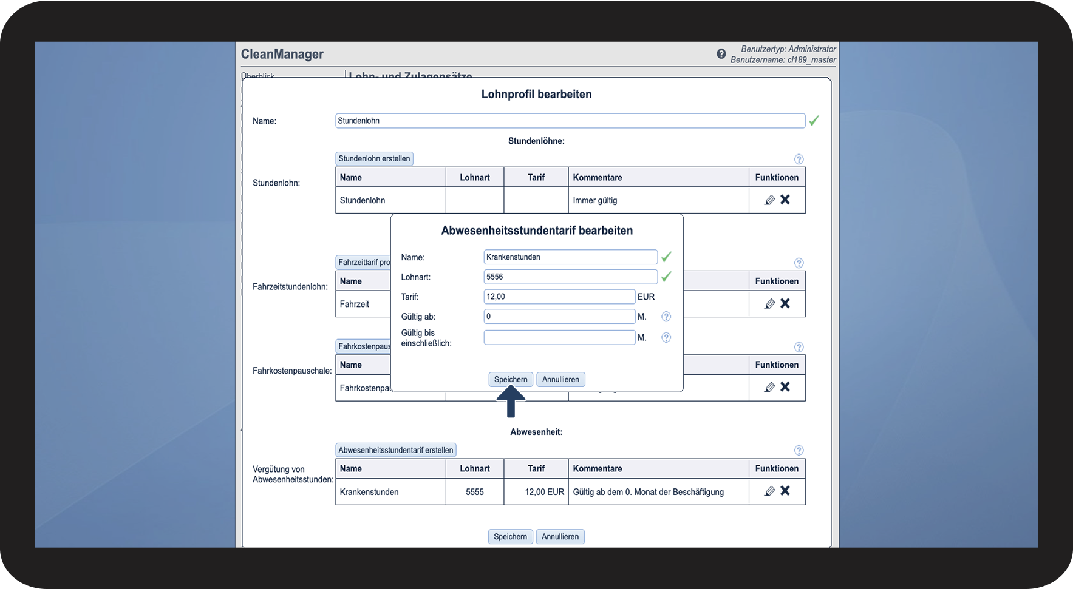Select the Krankenstunden name cell in Abwesenheit table

click(390, 492)
